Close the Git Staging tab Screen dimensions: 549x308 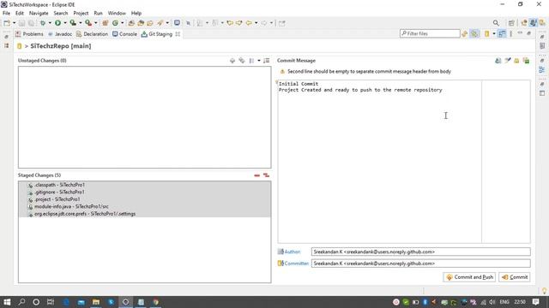(x=178, y=34)
